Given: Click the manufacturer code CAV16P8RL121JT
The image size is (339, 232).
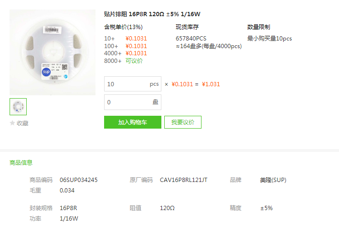Looking at the screenshot, I should [183, 180].
